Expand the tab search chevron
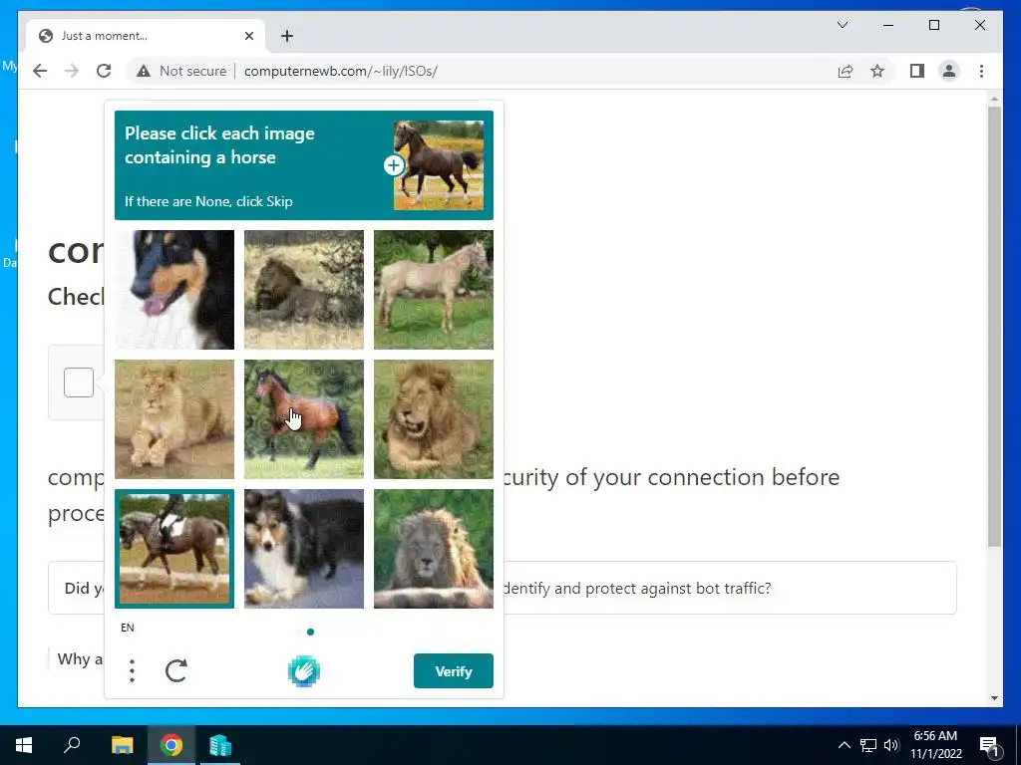This screenshot has height=765, width=1021. (842, 25)
